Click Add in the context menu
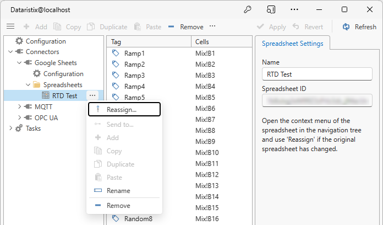Screen dimensions: 383x225 coord(124,138)
